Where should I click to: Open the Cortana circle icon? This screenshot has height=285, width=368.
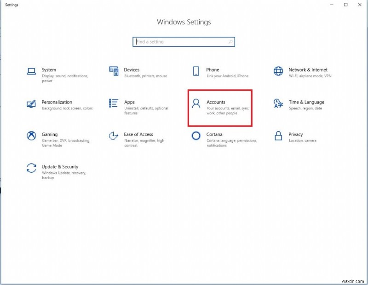coord(196,135)
